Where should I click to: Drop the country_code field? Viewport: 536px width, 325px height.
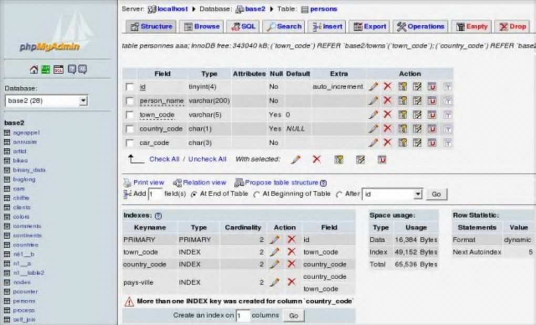pyautogui.click(x=387, y=129)
